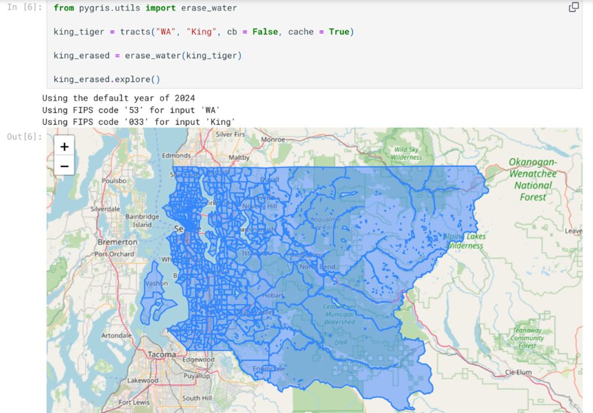Zoom in on the map

(x=64, y=146)
